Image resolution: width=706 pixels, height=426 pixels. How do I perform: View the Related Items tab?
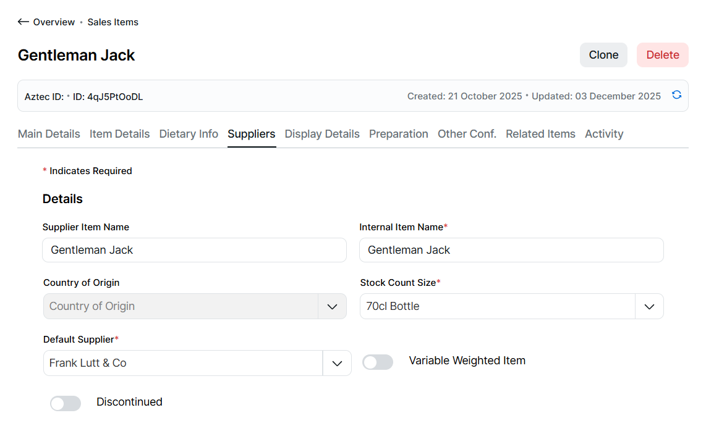[x=540, y=134]
